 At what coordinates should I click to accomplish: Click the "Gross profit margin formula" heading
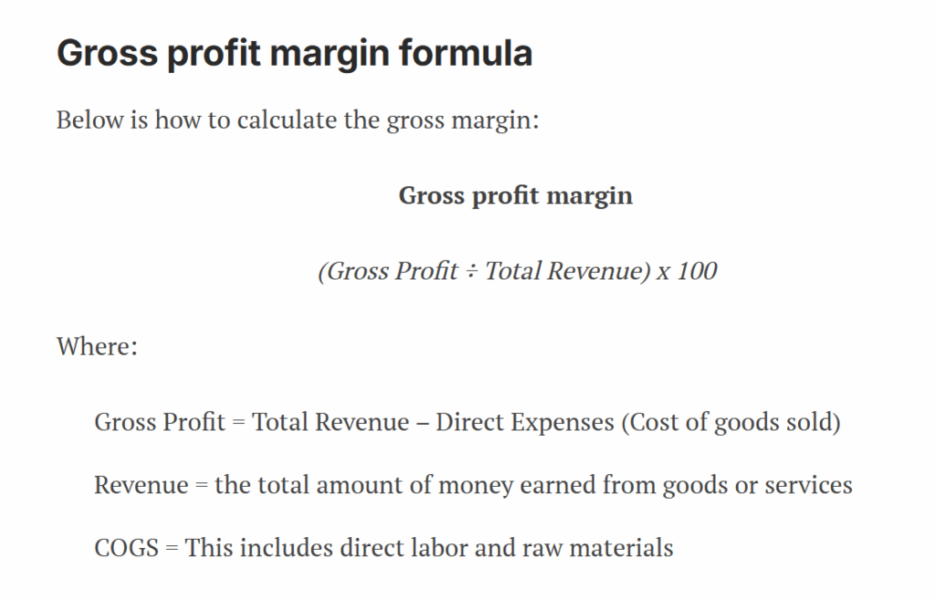294,54
